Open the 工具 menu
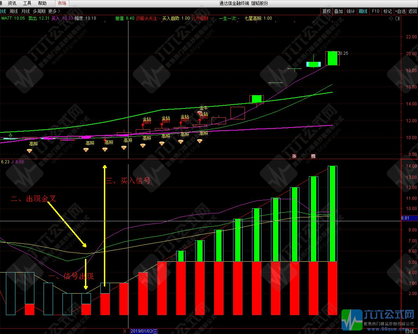 27,3
